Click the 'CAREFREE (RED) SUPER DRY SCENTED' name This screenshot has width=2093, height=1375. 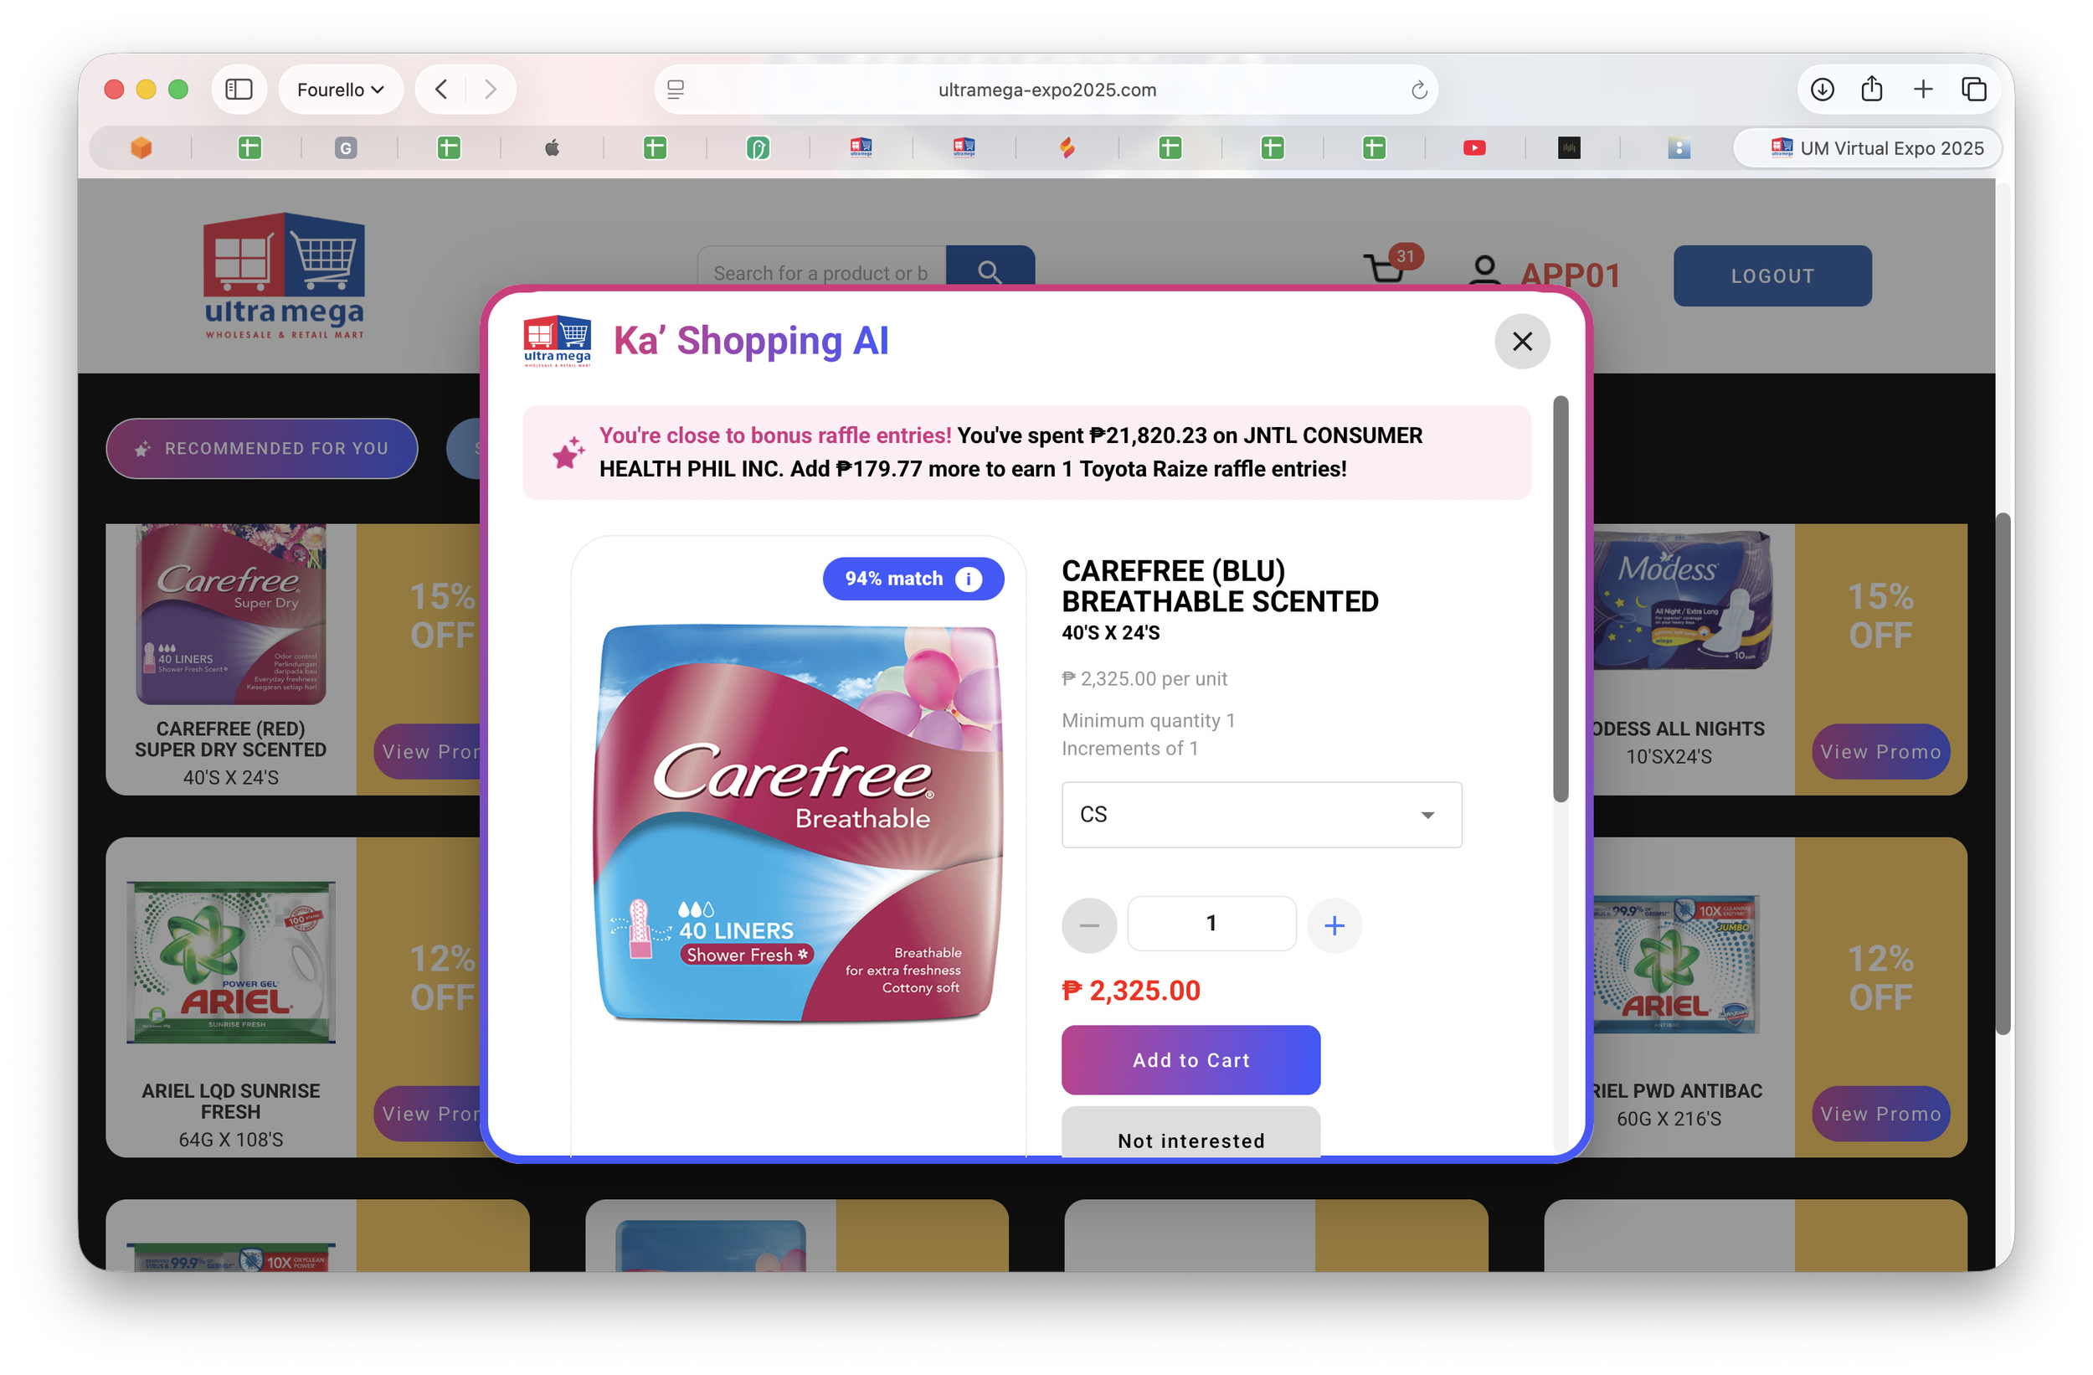(230, 739)
